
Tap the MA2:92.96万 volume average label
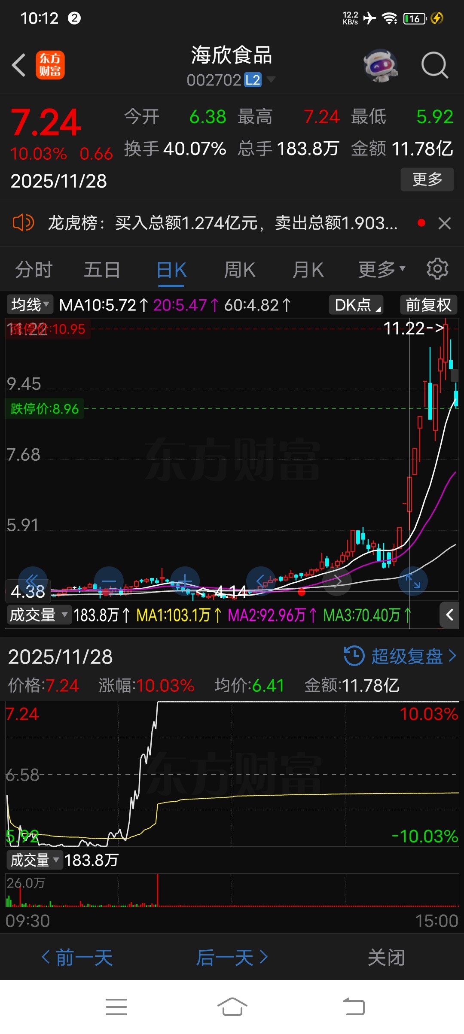coord(272,615)
